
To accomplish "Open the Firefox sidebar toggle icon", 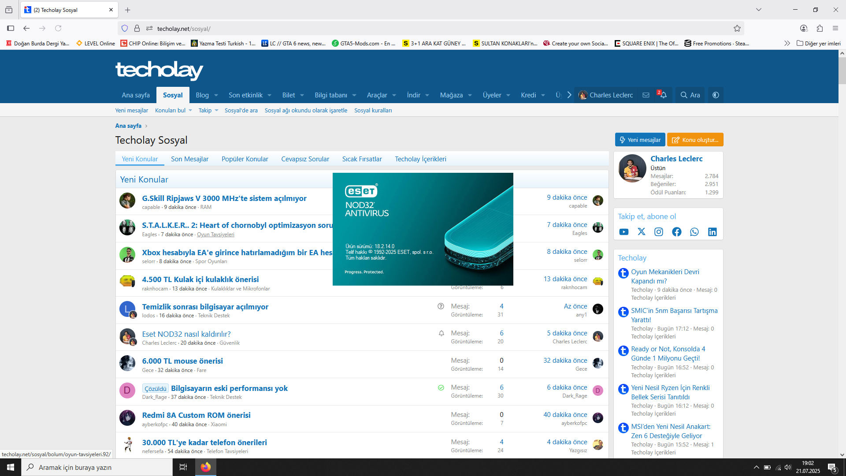I will pyautogui.click(x=11, y=28).
